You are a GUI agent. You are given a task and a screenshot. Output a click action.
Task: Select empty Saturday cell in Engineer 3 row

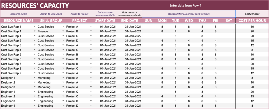click(229, 101)
